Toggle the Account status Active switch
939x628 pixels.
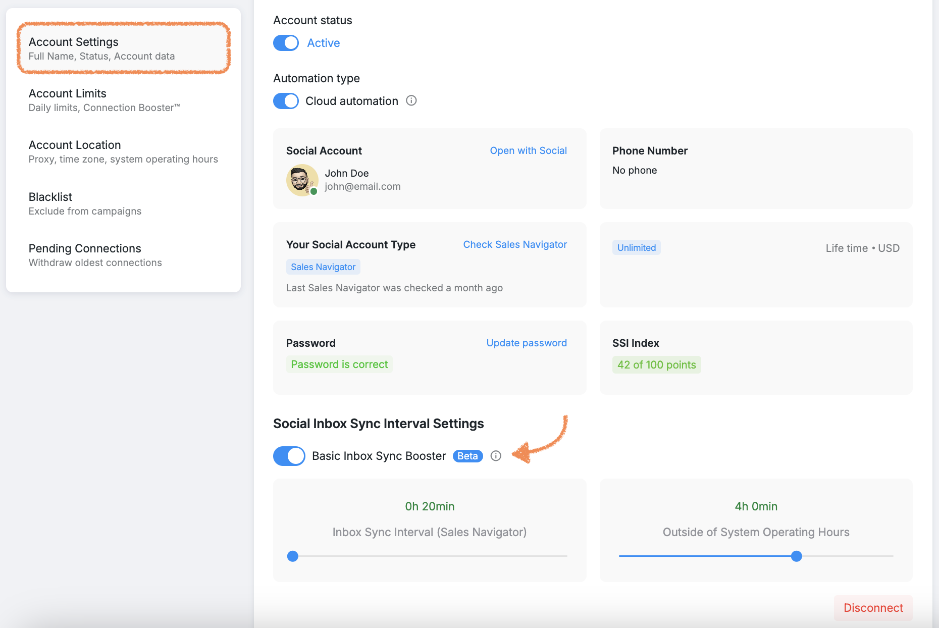click(286, 43)
